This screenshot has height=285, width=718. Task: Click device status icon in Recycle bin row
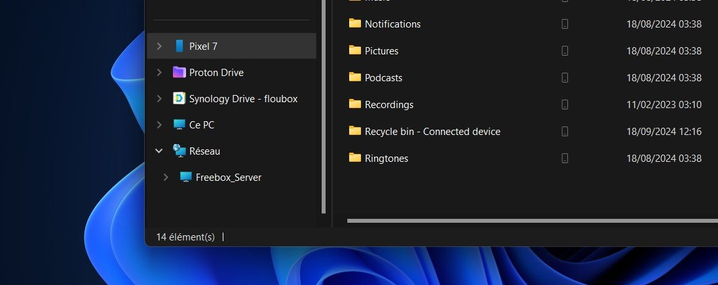click(x=565, y=132)
